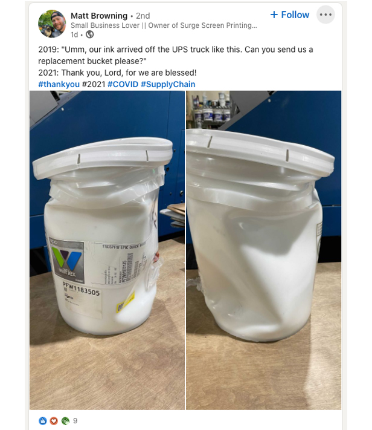Click the heart love reaction icon
Image resolution: width=372 pixels, height=430 pixels.
[54, 420]
